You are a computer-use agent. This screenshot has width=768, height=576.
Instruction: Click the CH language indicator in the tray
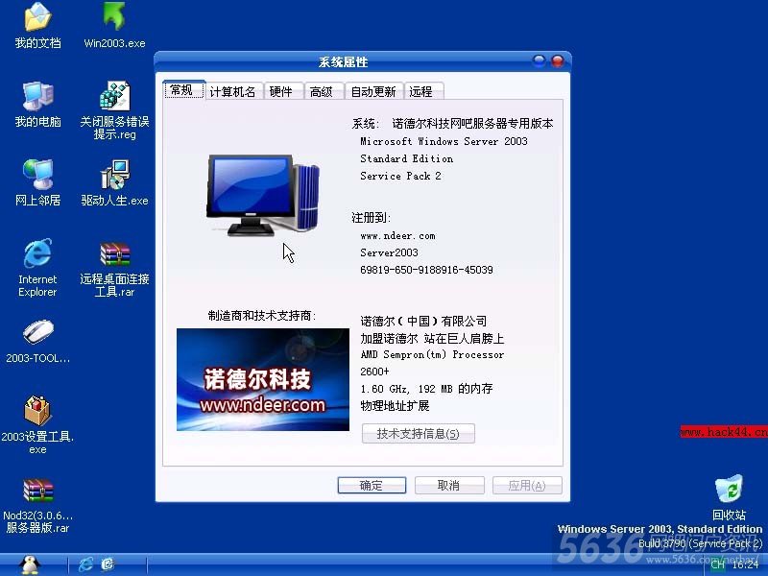(718, 564)
